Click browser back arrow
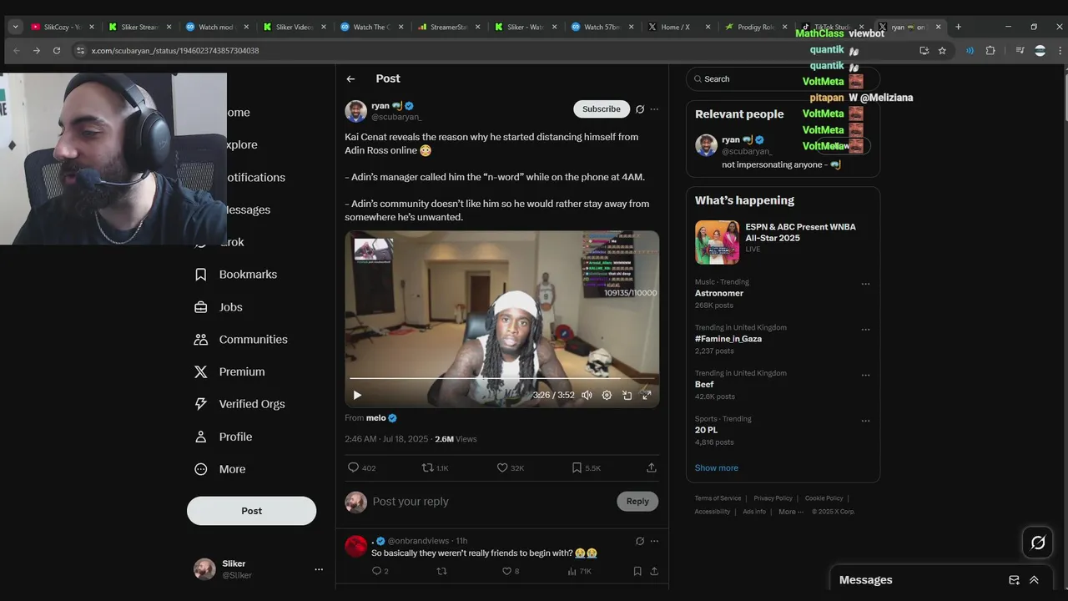 click(17, 50)
